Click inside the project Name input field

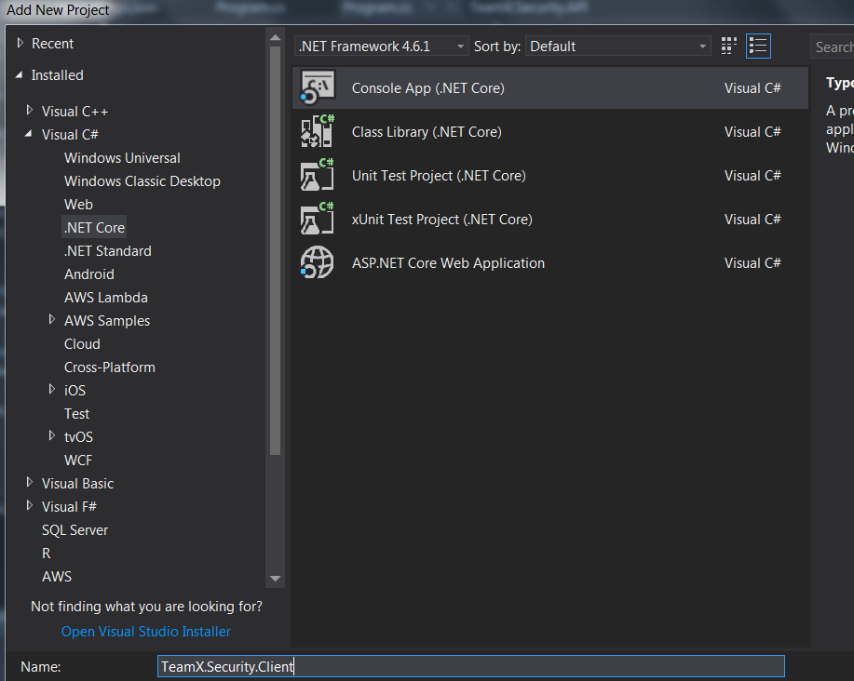click(466, 666)
